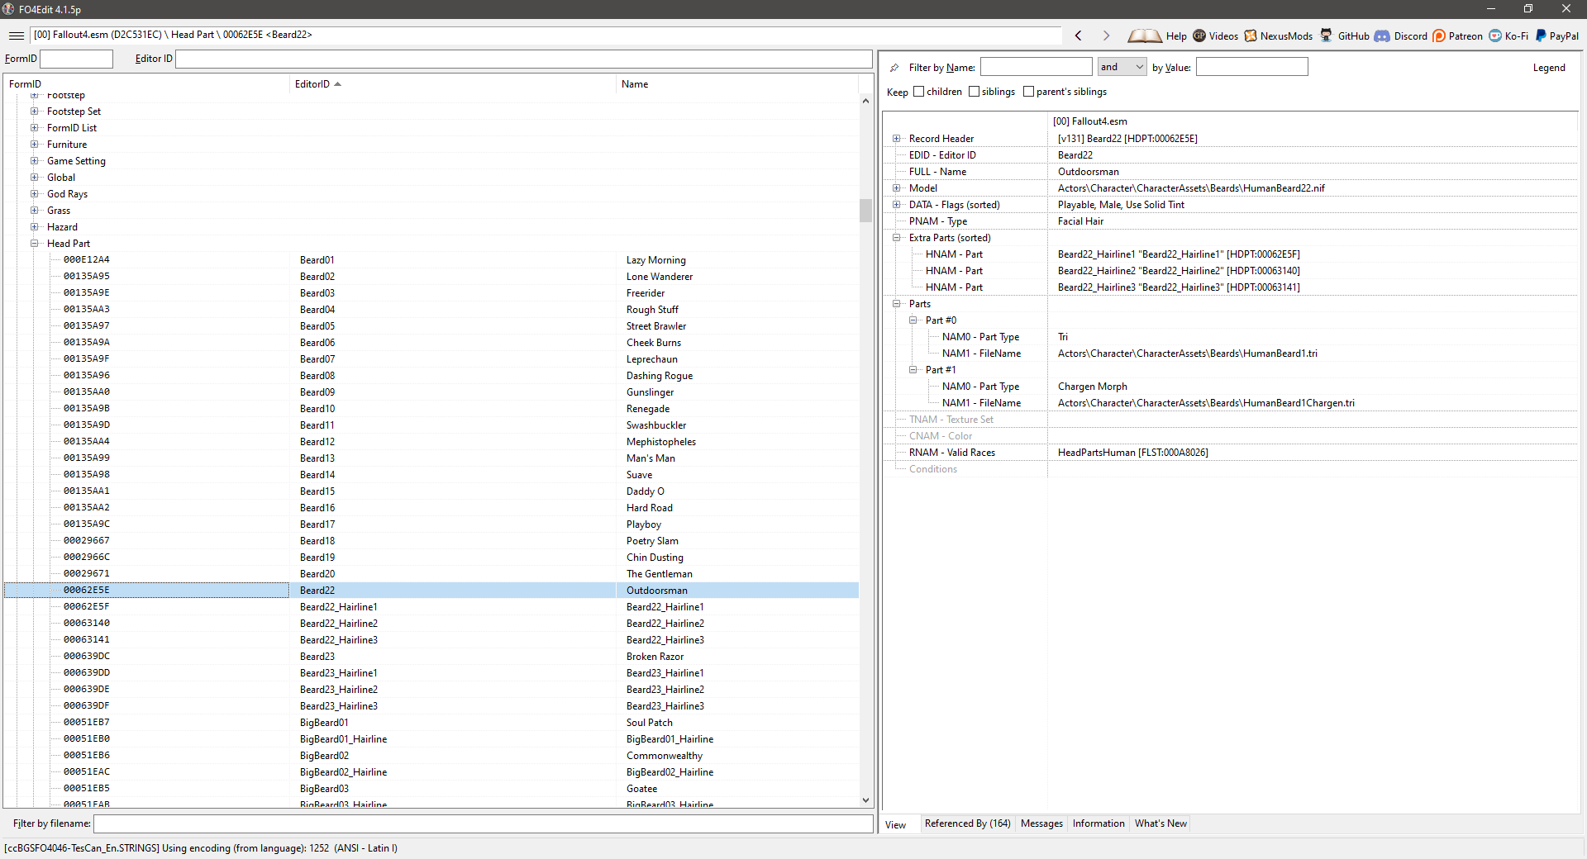Select the BigBeard02 Commonwealthy row

tap(431, 756)
